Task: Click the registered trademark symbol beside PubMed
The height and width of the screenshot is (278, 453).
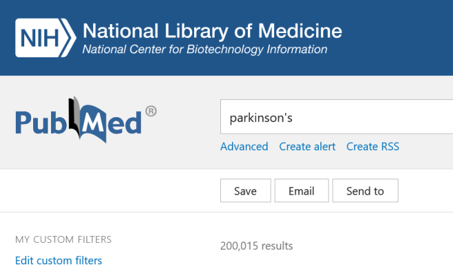Action: coord(151,111)
